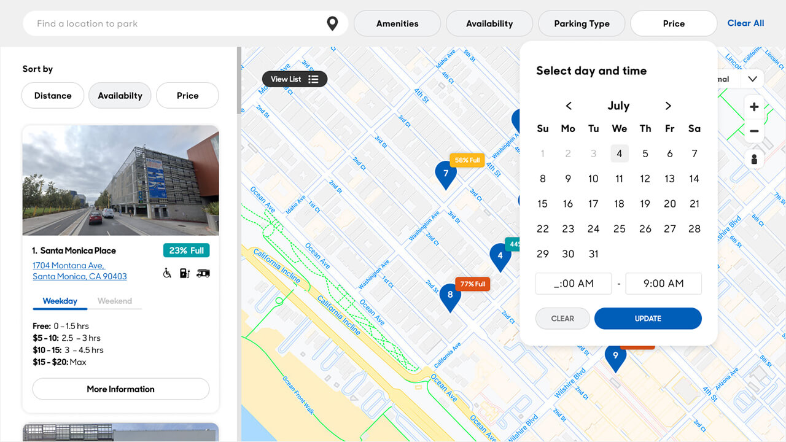Open the Price filter
This screenshot has width=786, height=442.
[x=674, y=23]
